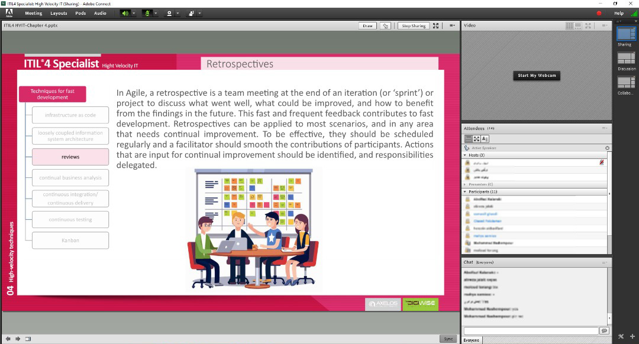Viewport: 639px width, 344px height.
Task: Click the Stop Sharing button
Action: tap(413, 25)
